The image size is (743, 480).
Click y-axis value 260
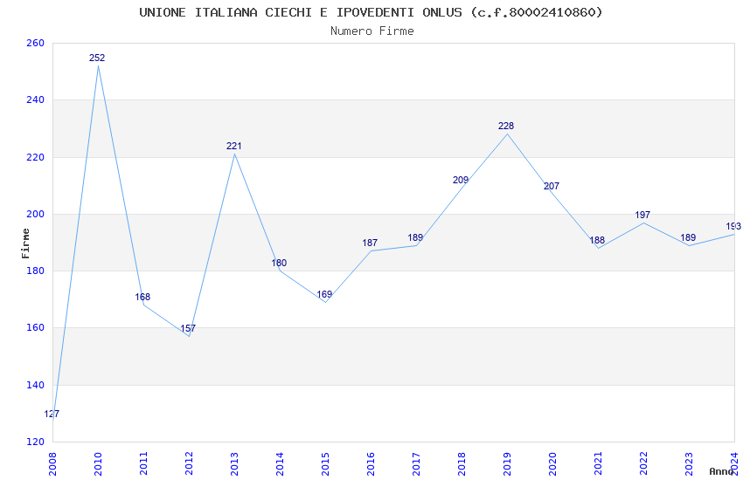pyautogui.click(x=36, y=44)
